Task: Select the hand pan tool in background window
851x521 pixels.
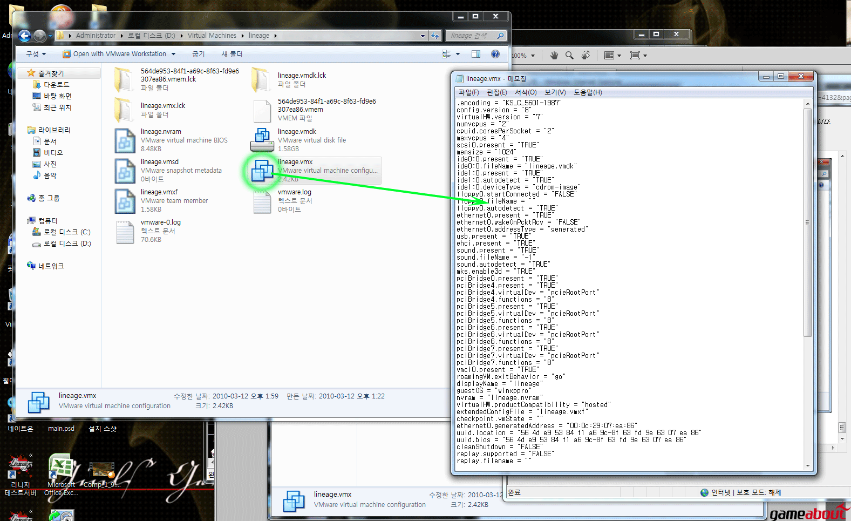Action: pos(554,55)
